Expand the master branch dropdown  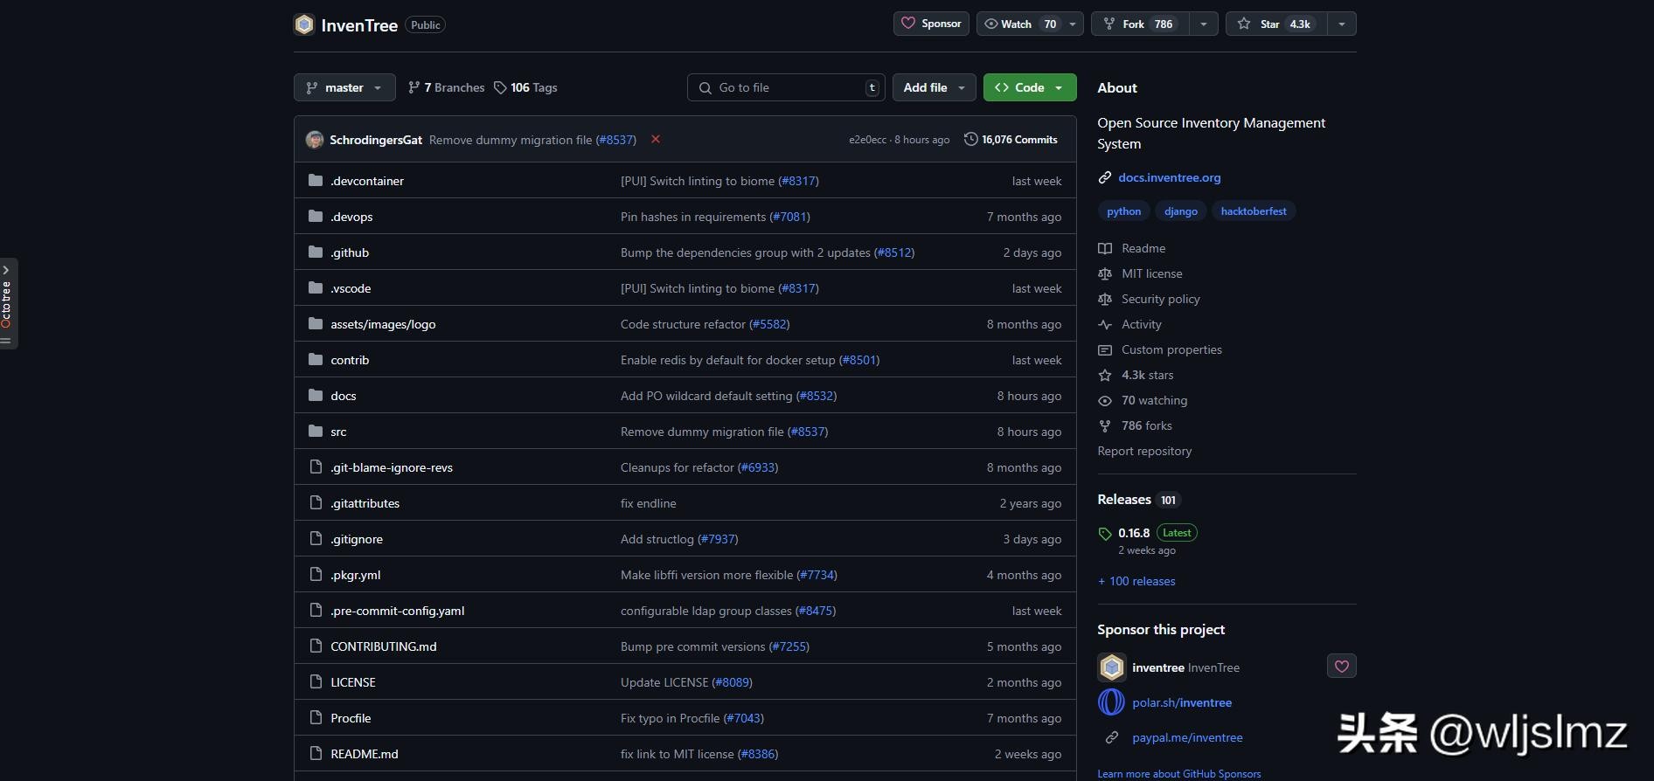coord(344,87)
